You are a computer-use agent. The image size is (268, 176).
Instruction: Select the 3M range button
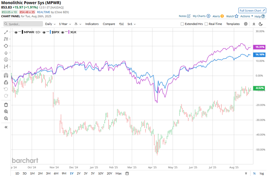pyautogui.click(x=48, y=173)
